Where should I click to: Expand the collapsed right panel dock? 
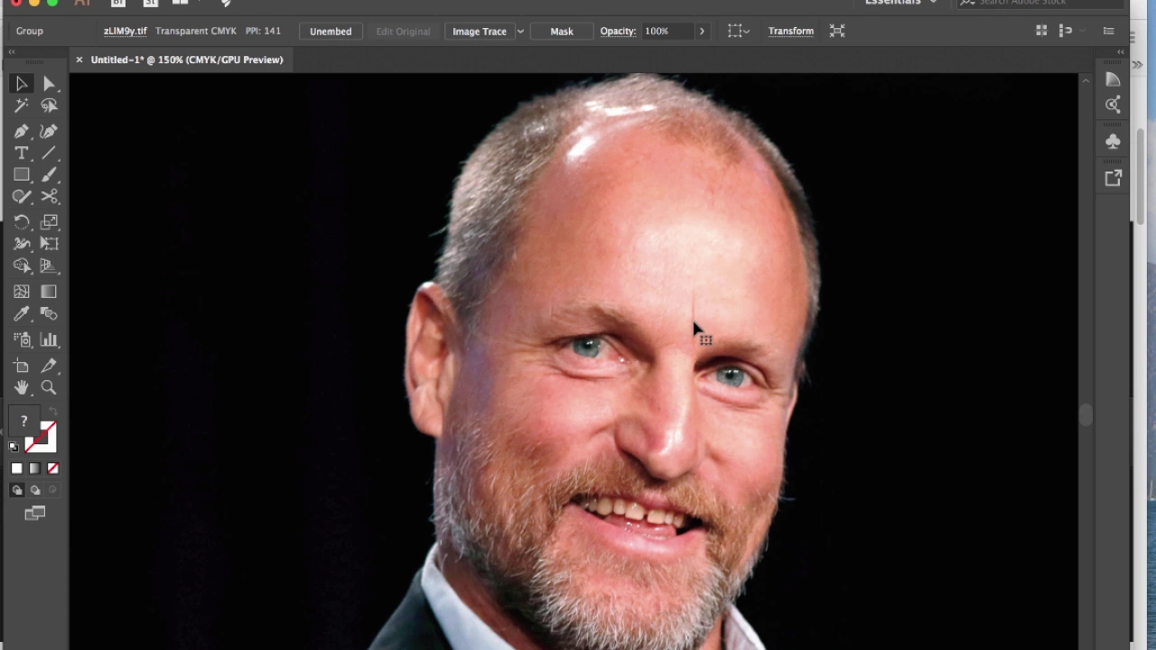pos(1121,52)
